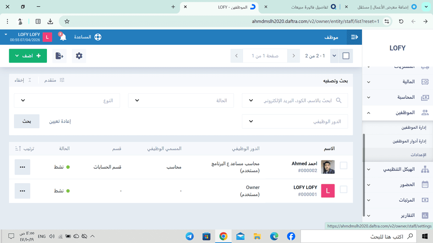Open select-all dropdown arrow
Image resolution: width=433 pixels, height=243 pixels.
[x=334, y=56]
